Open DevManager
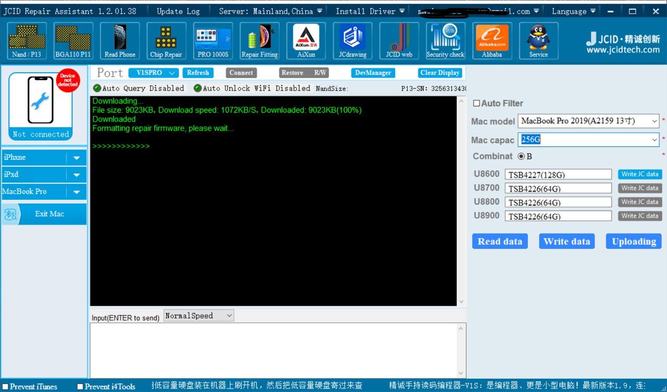The width and height of the screenshot is (667, 392). (373, 73)
